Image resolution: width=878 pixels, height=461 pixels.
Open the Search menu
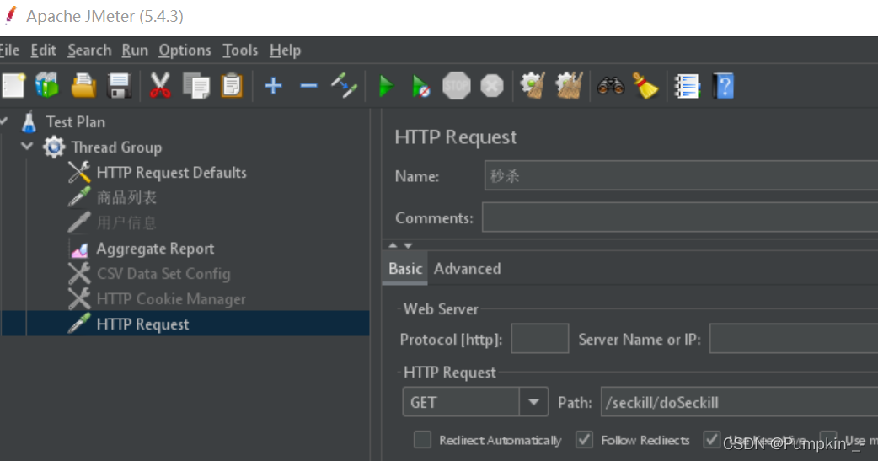(x=89, y=51)
